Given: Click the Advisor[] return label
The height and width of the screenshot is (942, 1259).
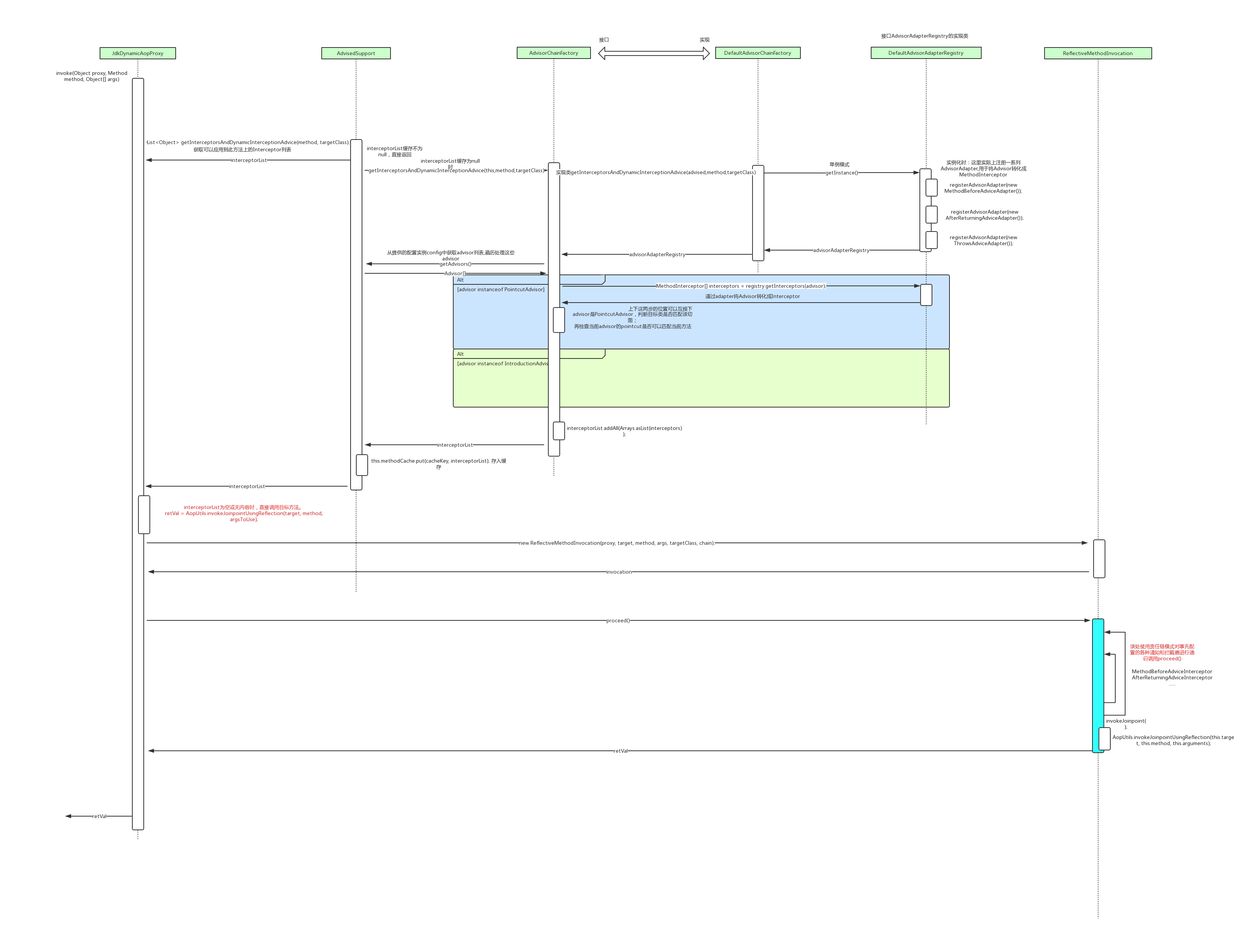Looking at the screenshot, I should click(x=455, y=273).
